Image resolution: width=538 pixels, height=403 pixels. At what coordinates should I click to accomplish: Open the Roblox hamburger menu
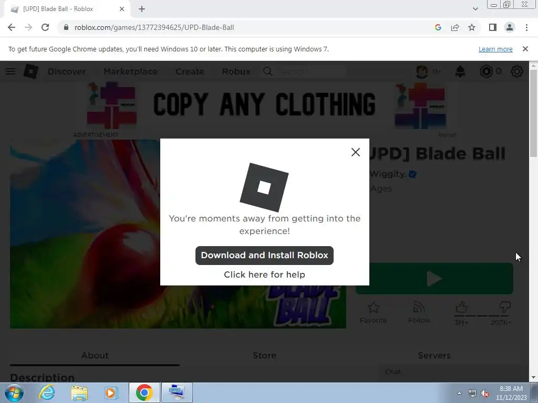pos(11,71)
